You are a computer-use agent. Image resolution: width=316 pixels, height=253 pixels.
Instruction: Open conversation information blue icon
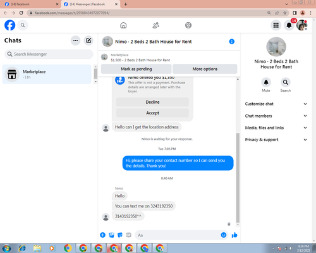pos(232,42)
